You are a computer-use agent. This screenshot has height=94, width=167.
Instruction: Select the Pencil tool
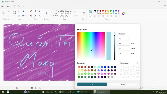[x=31, y=11]
